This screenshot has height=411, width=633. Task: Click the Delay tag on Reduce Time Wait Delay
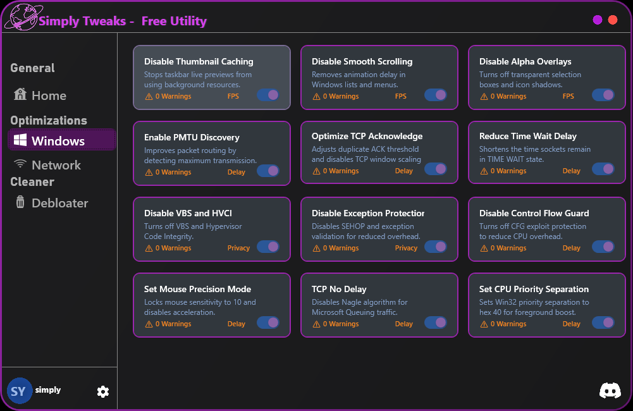[x=571, y=171]
